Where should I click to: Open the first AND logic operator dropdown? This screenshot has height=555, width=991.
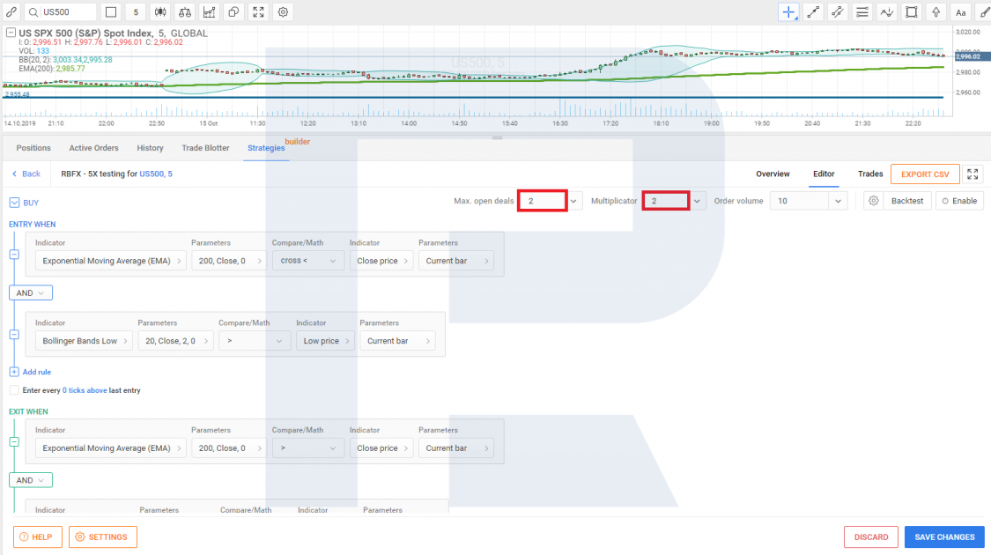31,292
